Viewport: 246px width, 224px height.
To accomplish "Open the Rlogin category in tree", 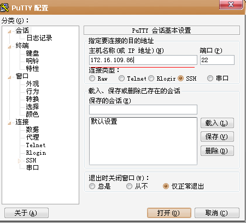I will click(x=36, y=153).
